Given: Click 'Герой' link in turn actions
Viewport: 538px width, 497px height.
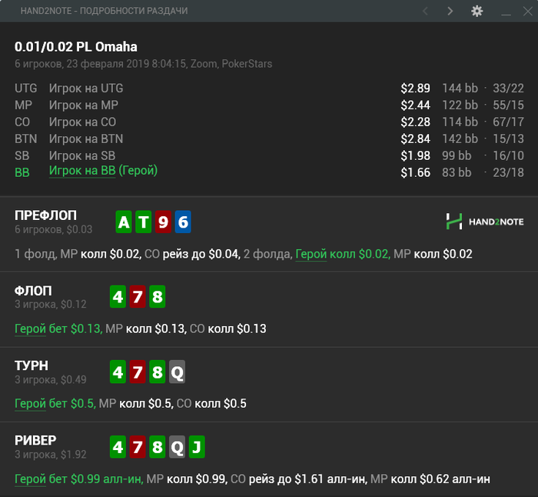Looking at the screenshot, I should [x=30, y=404].
